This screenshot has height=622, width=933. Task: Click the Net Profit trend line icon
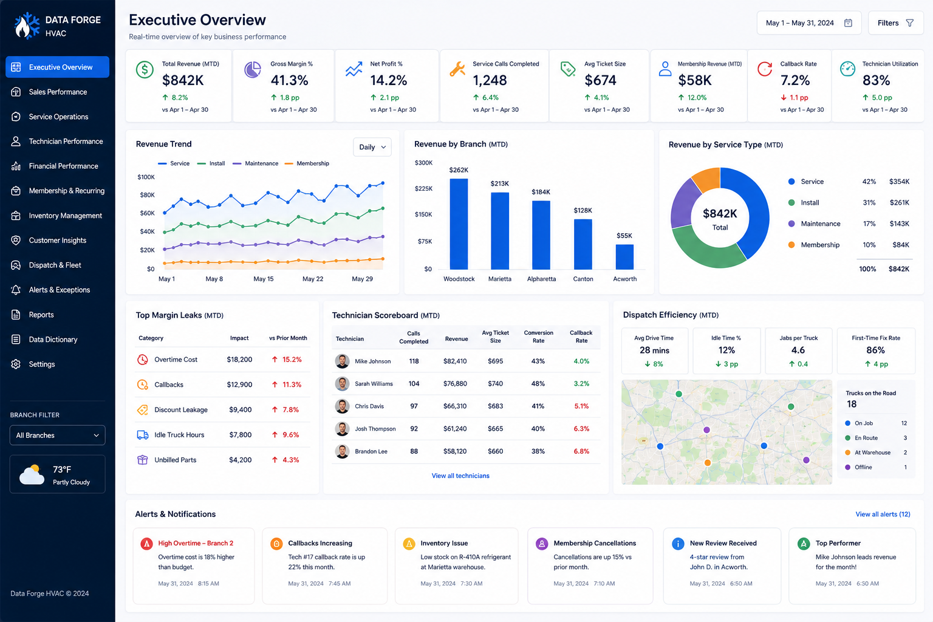click(354, 70)
